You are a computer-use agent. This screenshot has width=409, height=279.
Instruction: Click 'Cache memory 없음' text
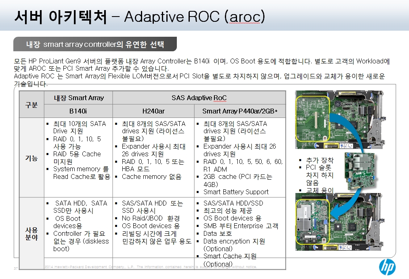tap(151, 177)
